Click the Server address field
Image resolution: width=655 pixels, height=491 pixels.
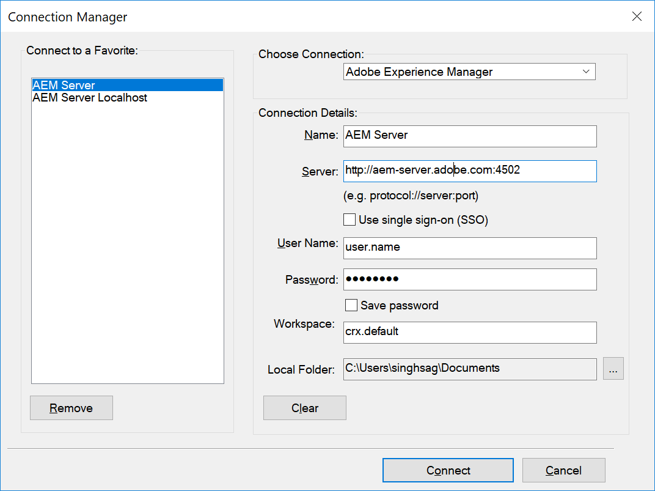[x=470, y=171]
